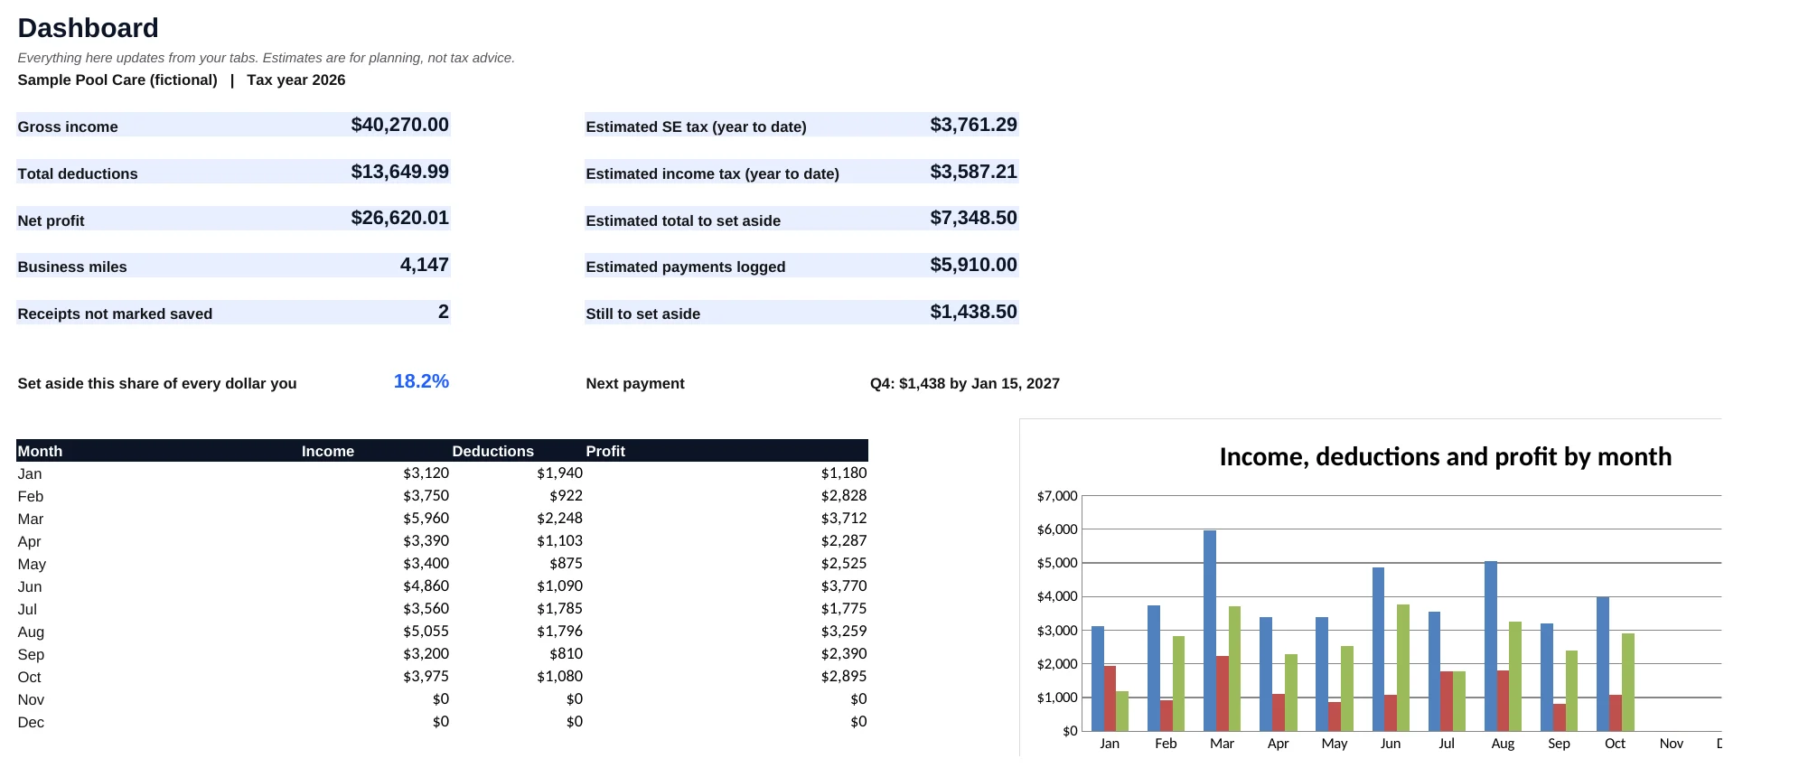Screen dimensions: 1799x768
Task: Click Estimated payments logged value $5,910.00
Action: [973, 265]
